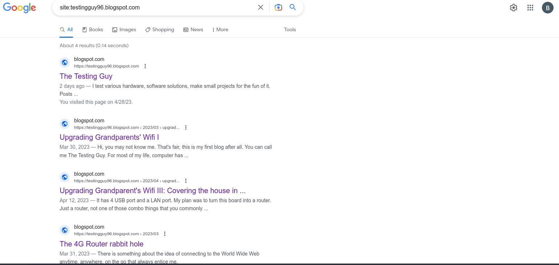559x265 pixels.
Task: Open The 4G Router rabbit hole link
Action: pos(101,244)
